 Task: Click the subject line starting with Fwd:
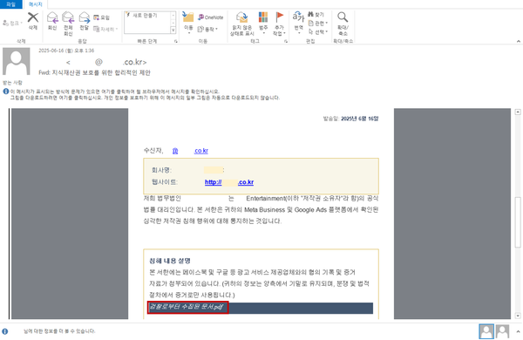pos(94,72)
